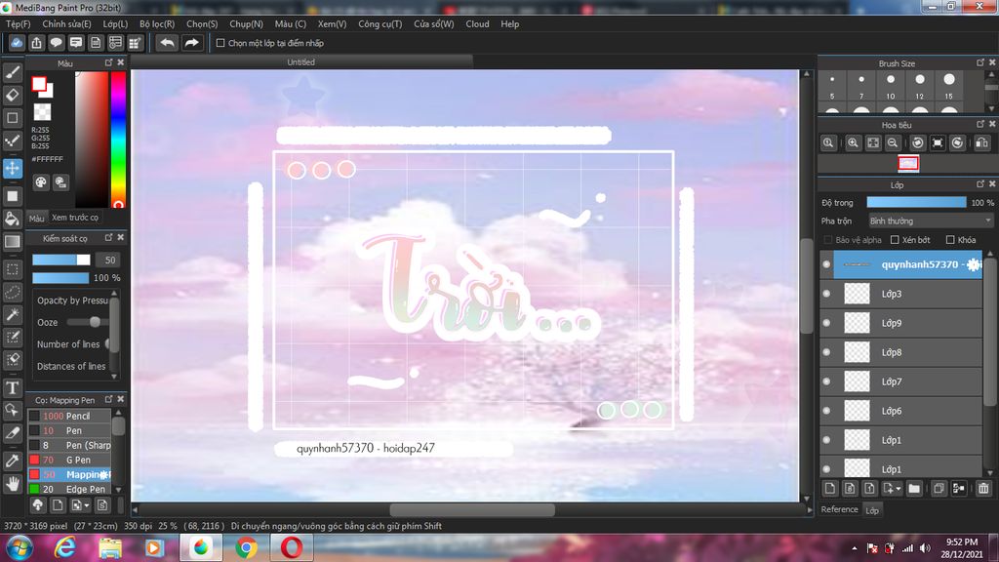The image size is (999, 562).
Task: Select the rectangular Selection tool
Action: coord(12,269)
